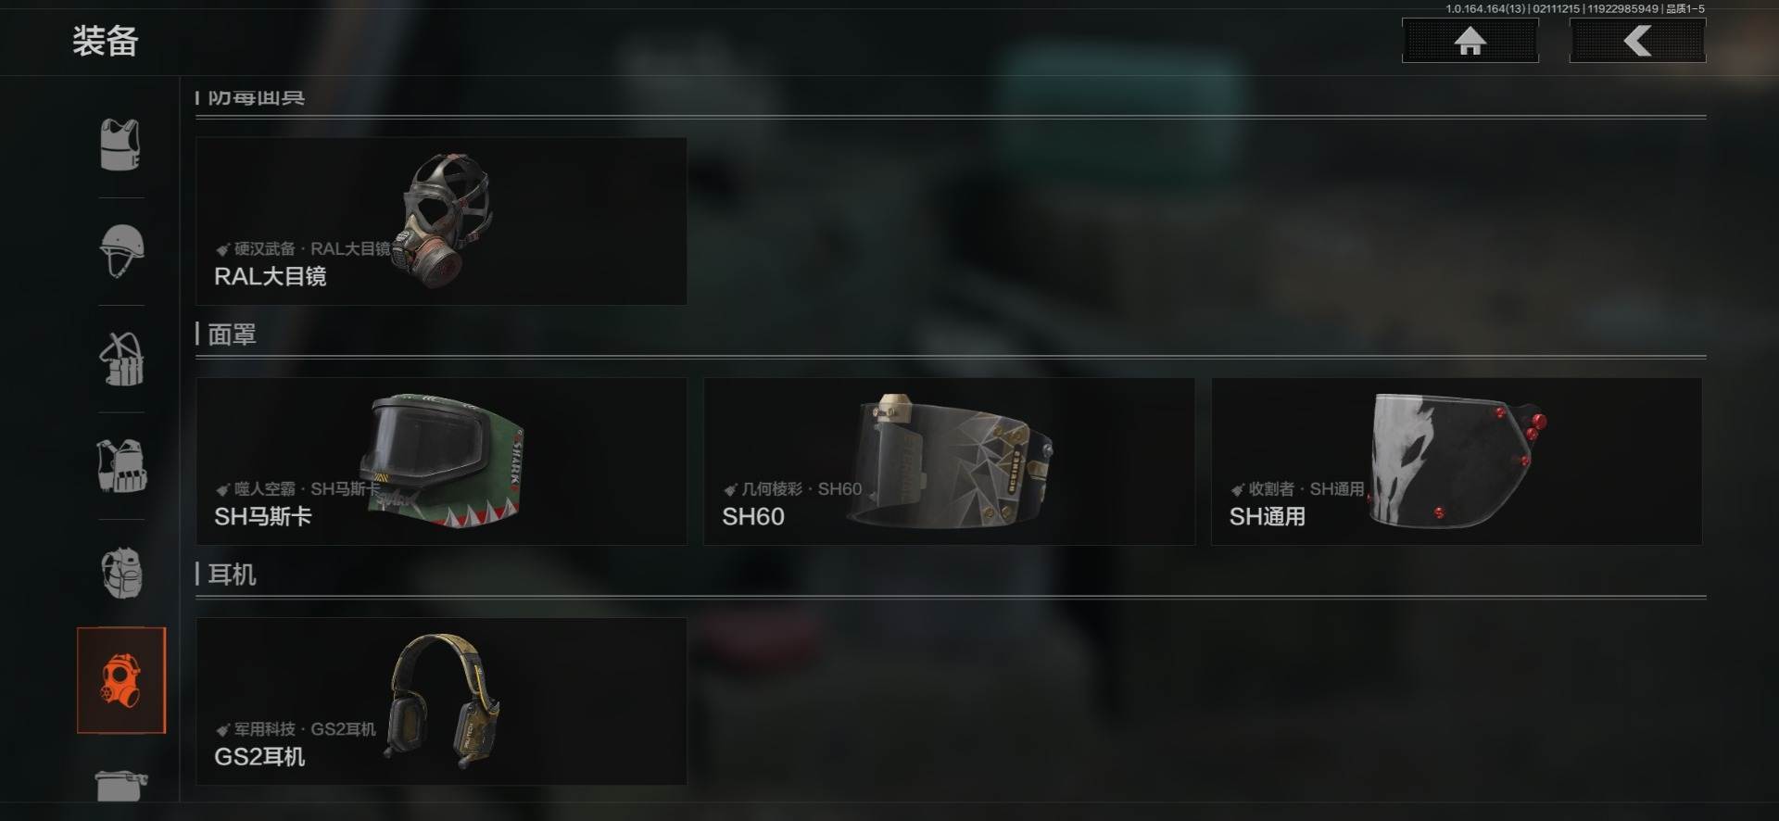Click the 装备 page title

pyautogui.click(x=106, y=41)
